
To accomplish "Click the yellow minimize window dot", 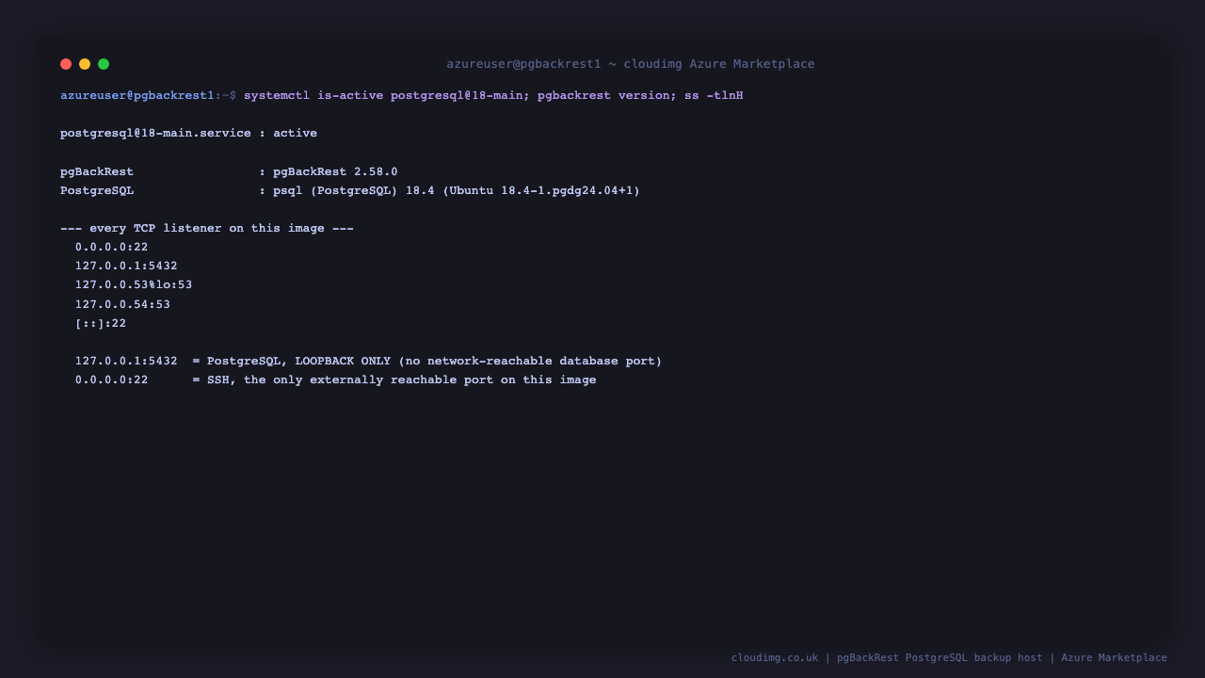I will 85,64.
